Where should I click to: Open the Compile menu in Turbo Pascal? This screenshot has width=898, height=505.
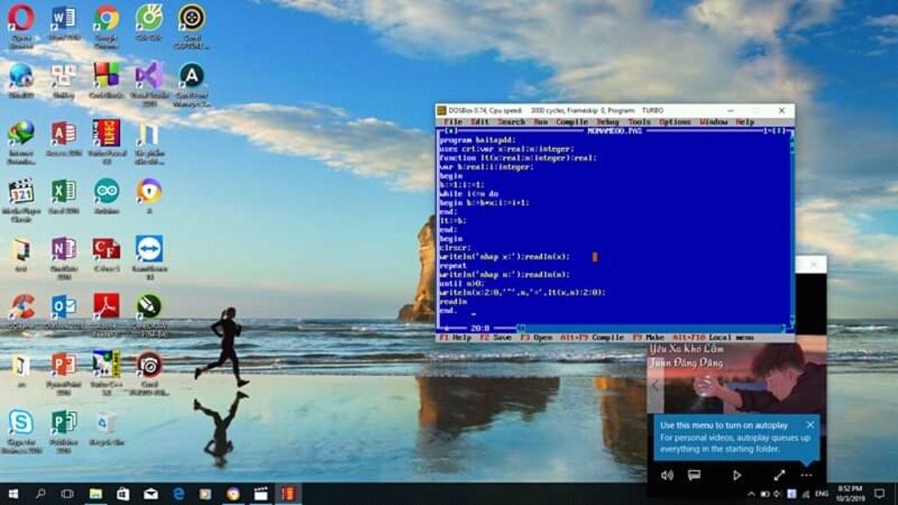(572, 122)
